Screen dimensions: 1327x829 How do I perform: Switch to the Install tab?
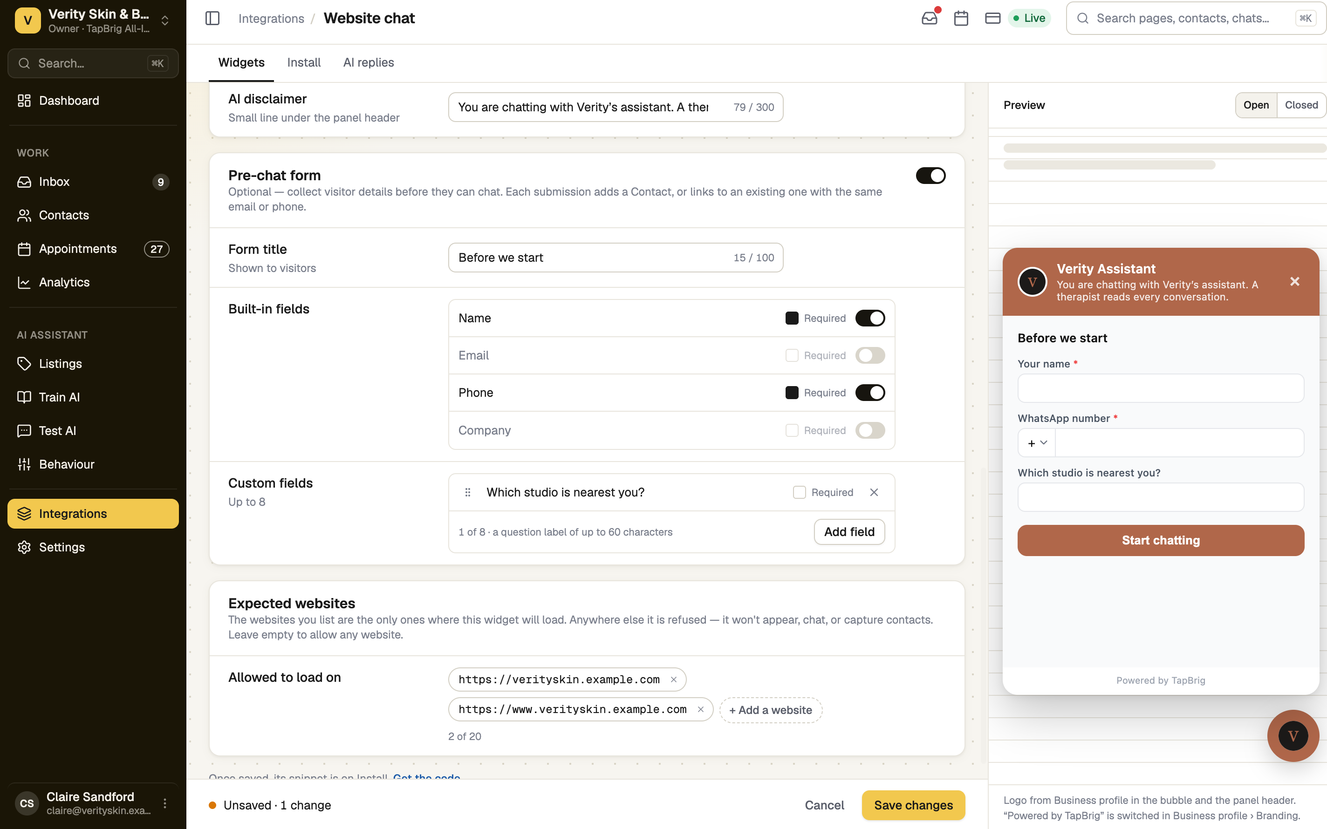pos(304,62)
